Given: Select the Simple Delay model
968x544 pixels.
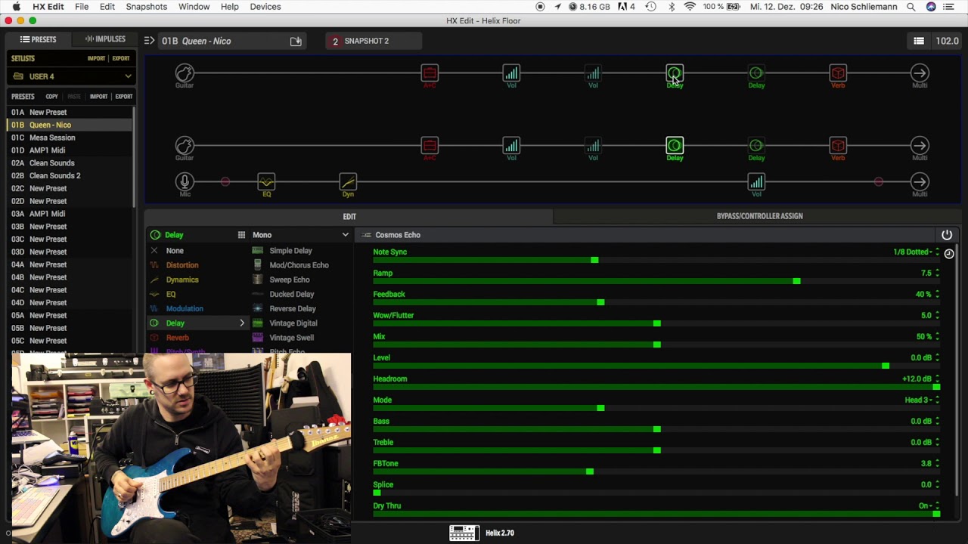Looking at the screenshot, I should (290, 251).
